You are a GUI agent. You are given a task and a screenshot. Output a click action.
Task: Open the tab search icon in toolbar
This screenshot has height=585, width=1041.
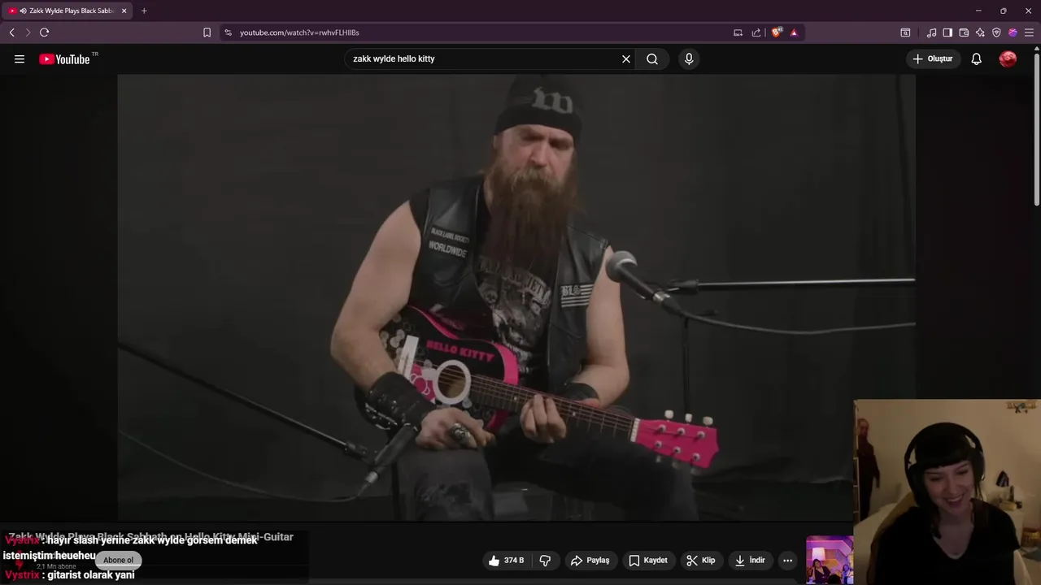(905, 32)
